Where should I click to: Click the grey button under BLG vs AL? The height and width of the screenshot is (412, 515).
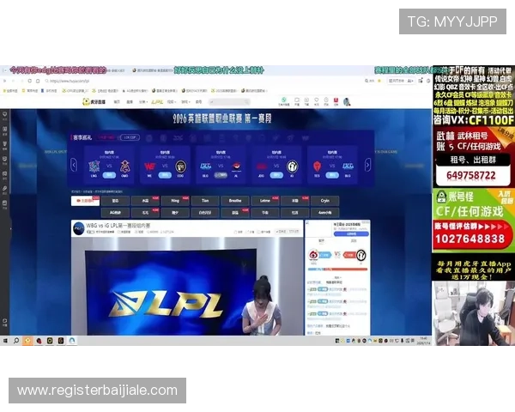pos(221,175)
